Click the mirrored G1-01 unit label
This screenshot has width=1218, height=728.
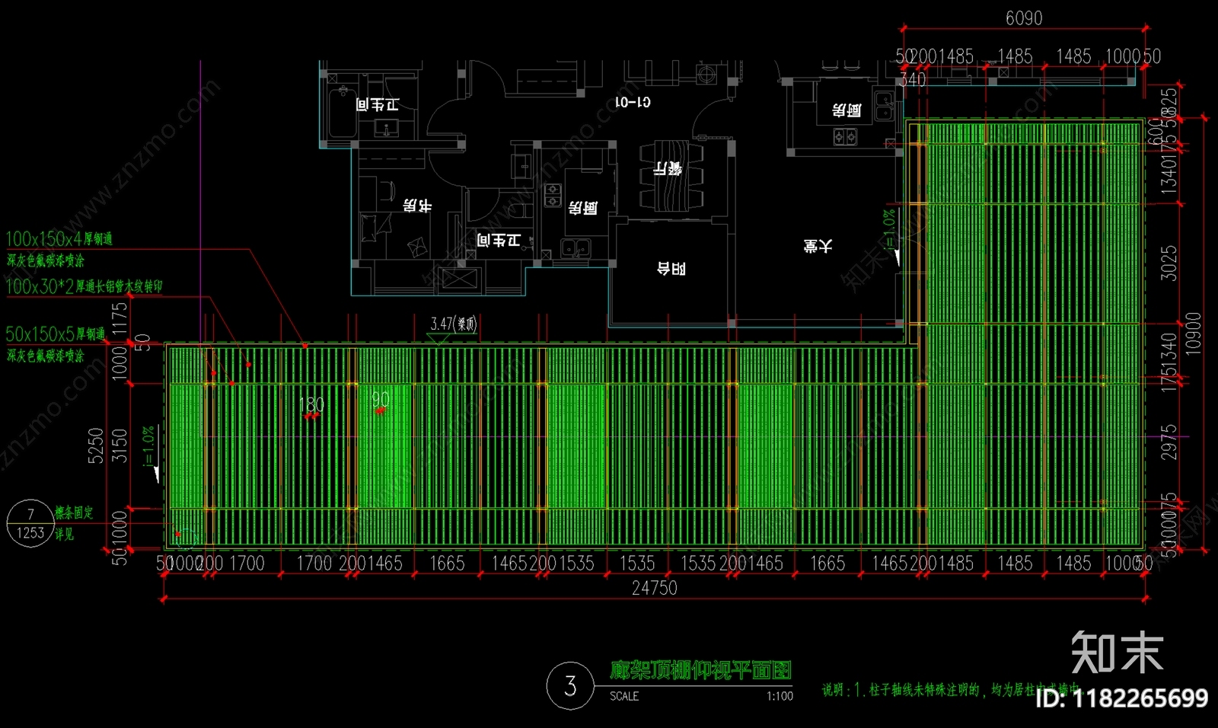click(633, 102)
